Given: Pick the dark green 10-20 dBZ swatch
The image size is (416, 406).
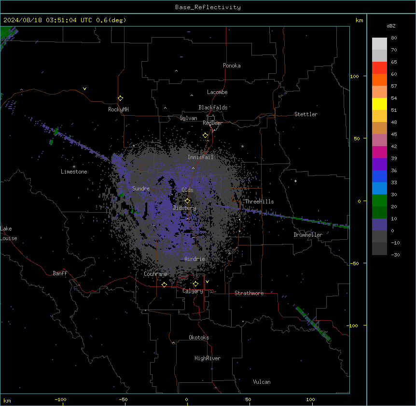Looking at the screenshot, I should point(379,213).
